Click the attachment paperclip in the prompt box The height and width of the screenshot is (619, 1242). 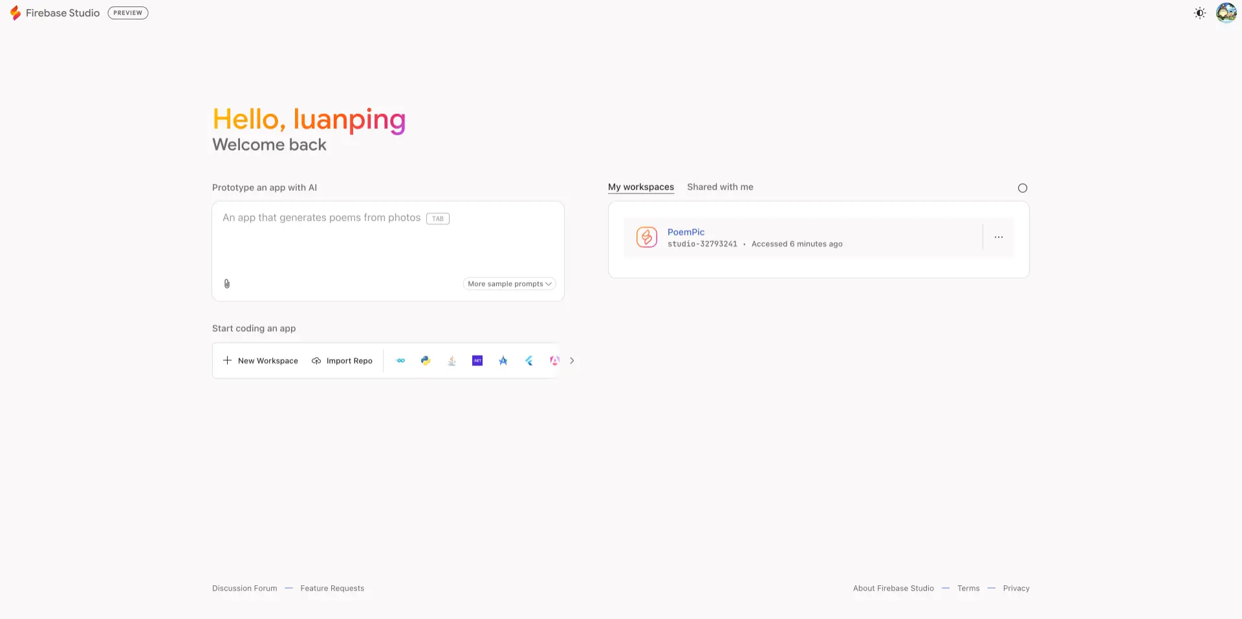tap(227, 283)
